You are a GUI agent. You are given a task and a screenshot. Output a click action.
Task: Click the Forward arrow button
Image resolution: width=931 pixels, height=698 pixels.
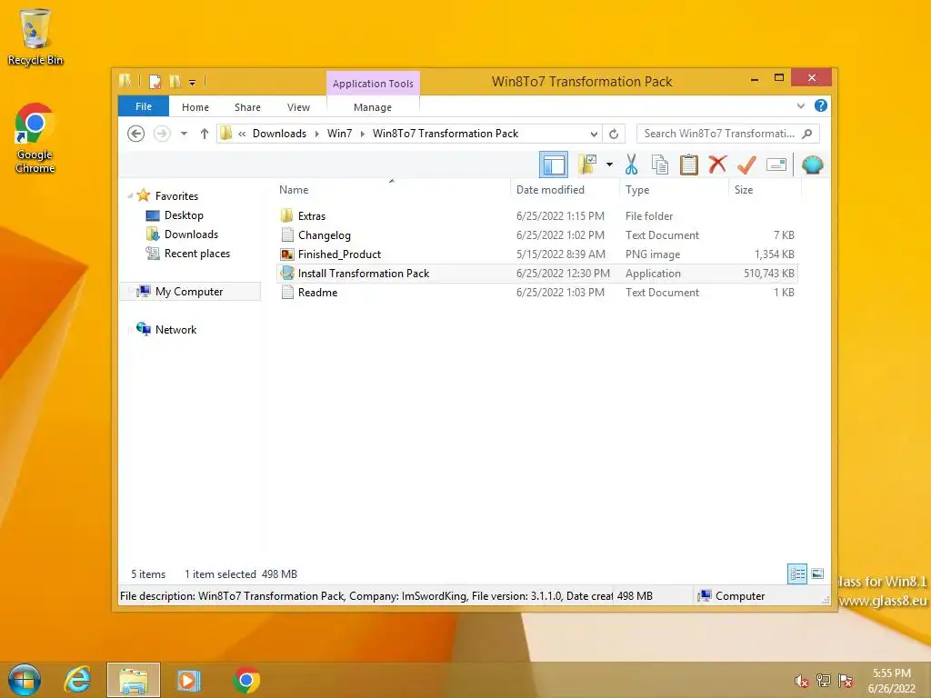162,134
